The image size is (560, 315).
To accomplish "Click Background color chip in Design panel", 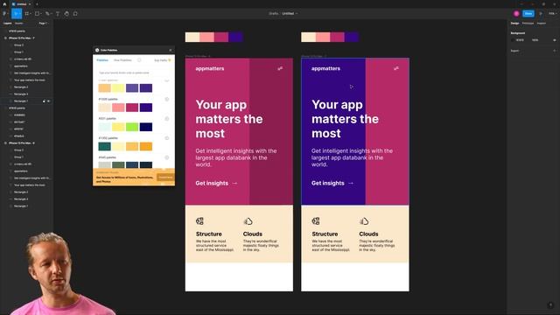I will [x=513, y=40].
